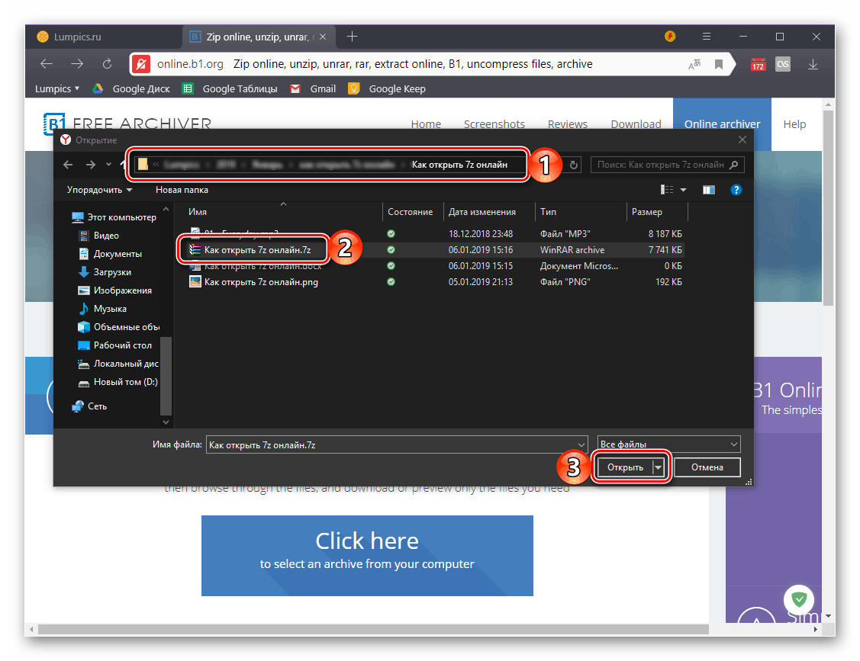This screenshot has height=661, width=860.
Task: Select Рабочий стол in the sidebar
Action: 115,345
